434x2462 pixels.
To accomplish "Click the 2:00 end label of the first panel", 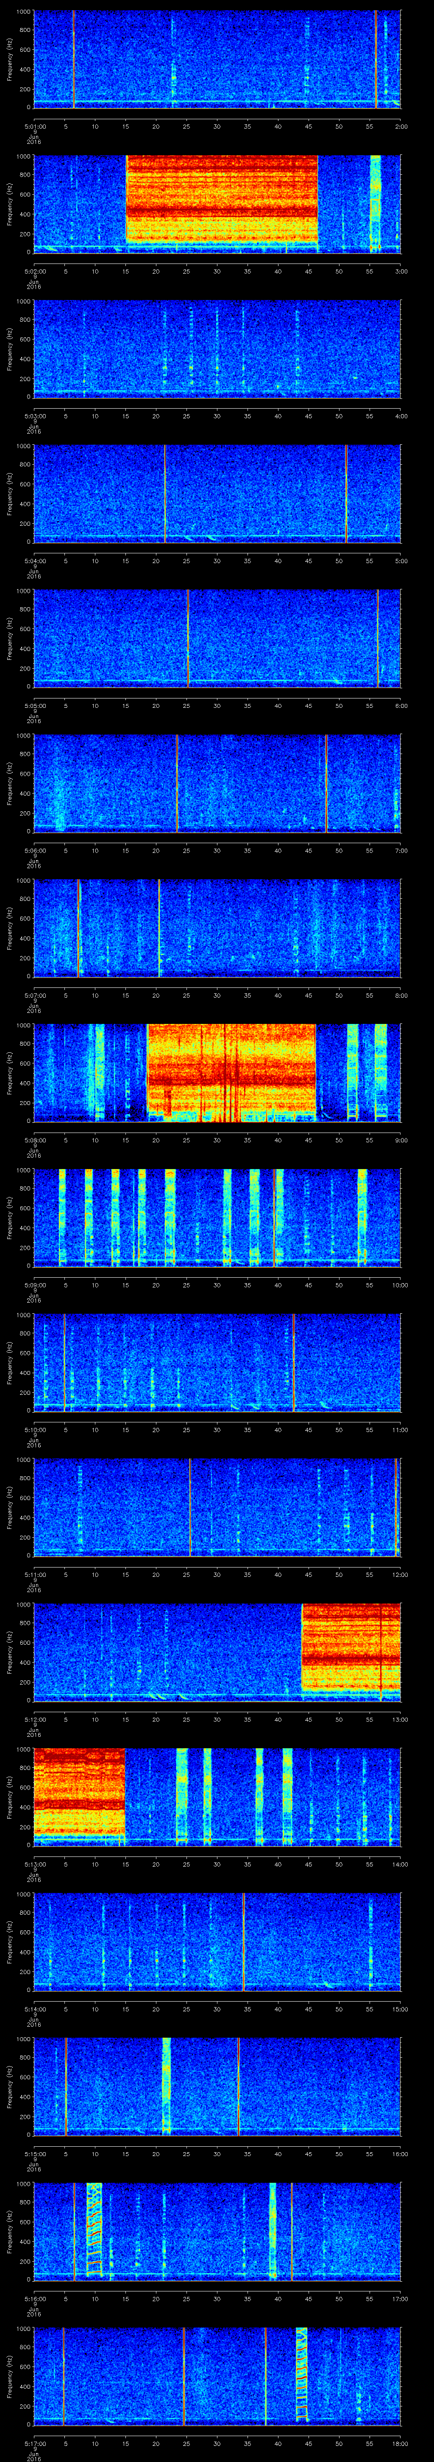I will pyautogui.click(x=401, y=126).
